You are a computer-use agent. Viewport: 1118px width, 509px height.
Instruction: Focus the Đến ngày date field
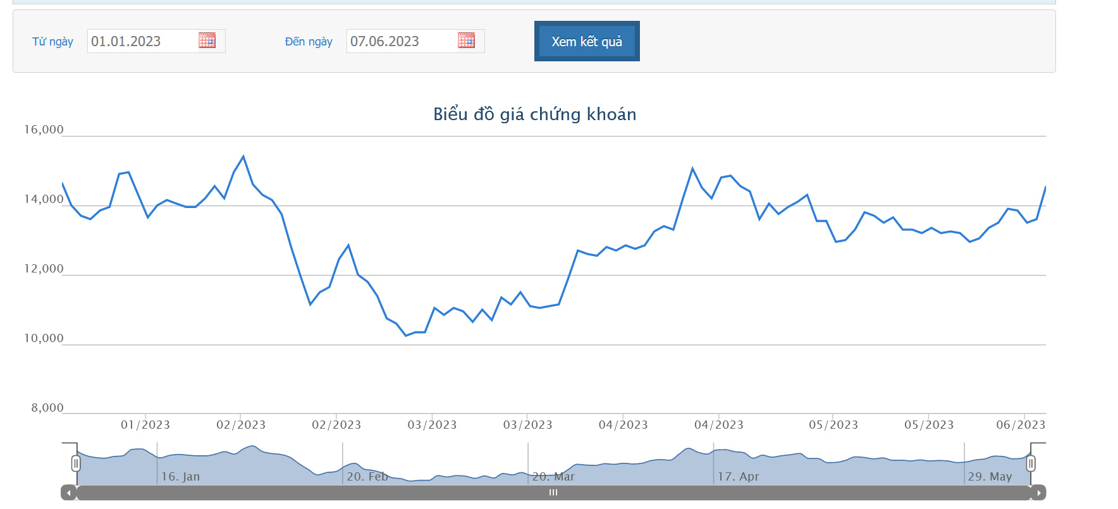[x=400, y=41]
